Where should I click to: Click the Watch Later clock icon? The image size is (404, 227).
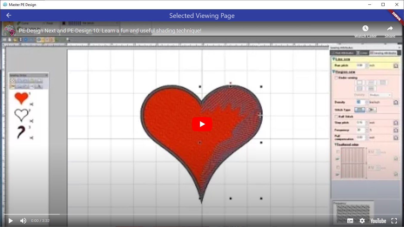(x=365, y=28)
